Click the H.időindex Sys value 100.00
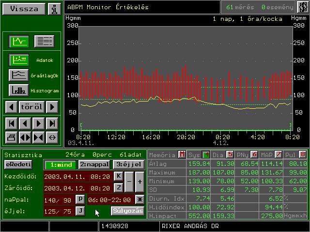 coord(199,207)
